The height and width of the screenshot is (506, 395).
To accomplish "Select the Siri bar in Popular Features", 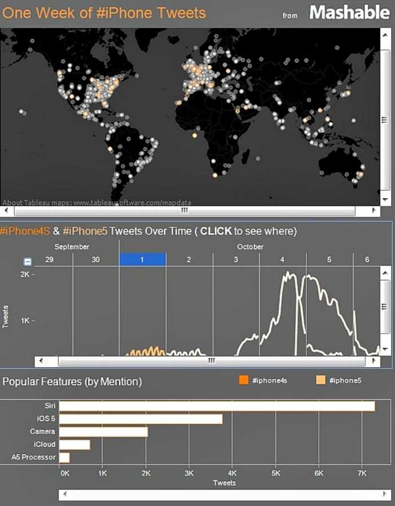I will [217, 406].
